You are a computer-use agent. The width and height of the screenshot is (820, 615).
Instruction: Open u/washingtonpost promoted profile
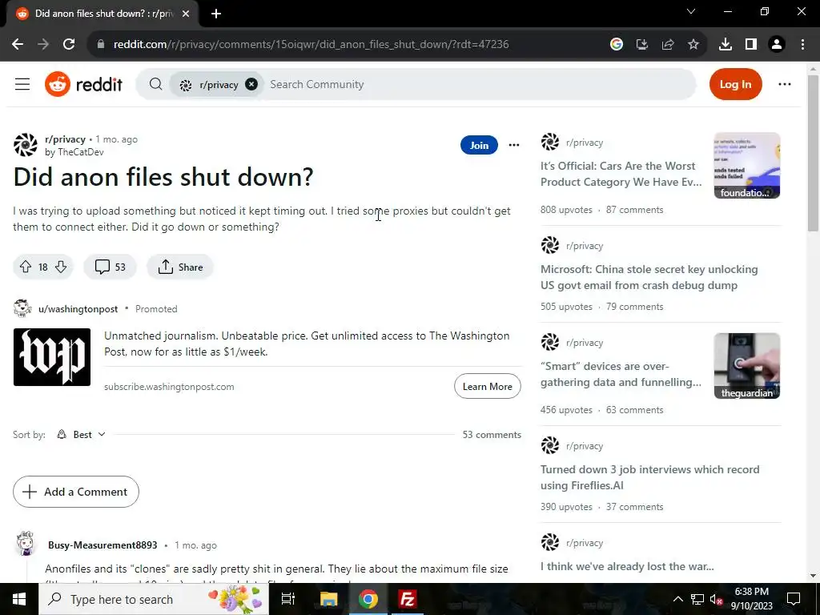[x=78, y=309]
